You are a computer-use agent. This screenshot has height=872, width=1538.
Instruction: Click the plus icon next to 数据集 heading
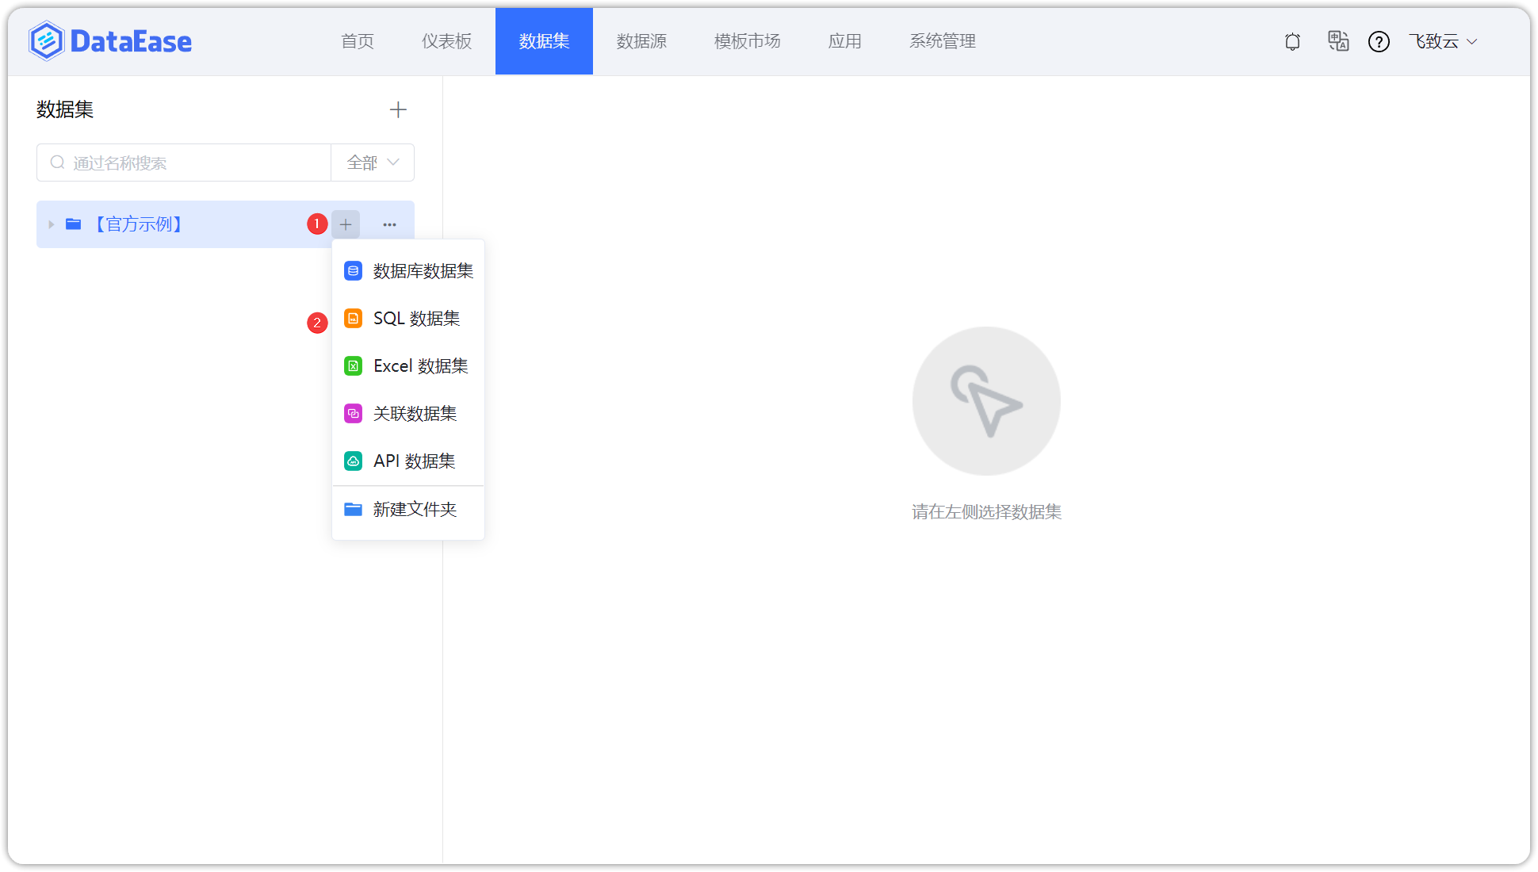click(x=398, y=109)
